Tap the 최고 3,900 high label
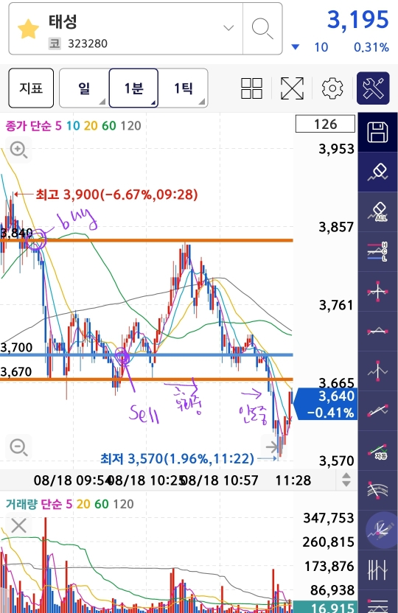This screenshot has height=613, width=398. pos(116,195)
